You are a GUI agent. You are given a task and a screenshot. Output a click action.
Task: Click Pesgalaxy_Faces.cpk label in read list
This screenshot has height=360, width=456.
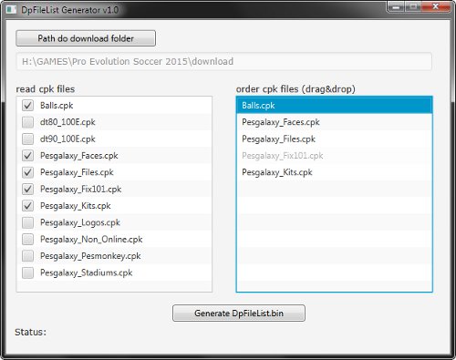coord(79,156)
